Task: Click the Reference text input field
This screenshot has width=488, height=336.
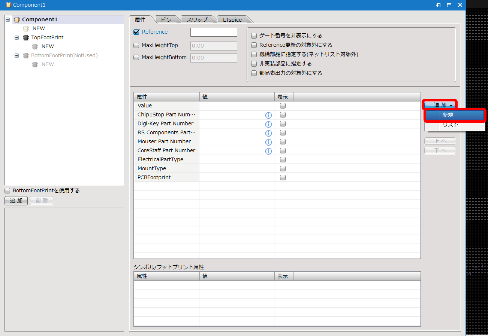Action: point(214,32)
